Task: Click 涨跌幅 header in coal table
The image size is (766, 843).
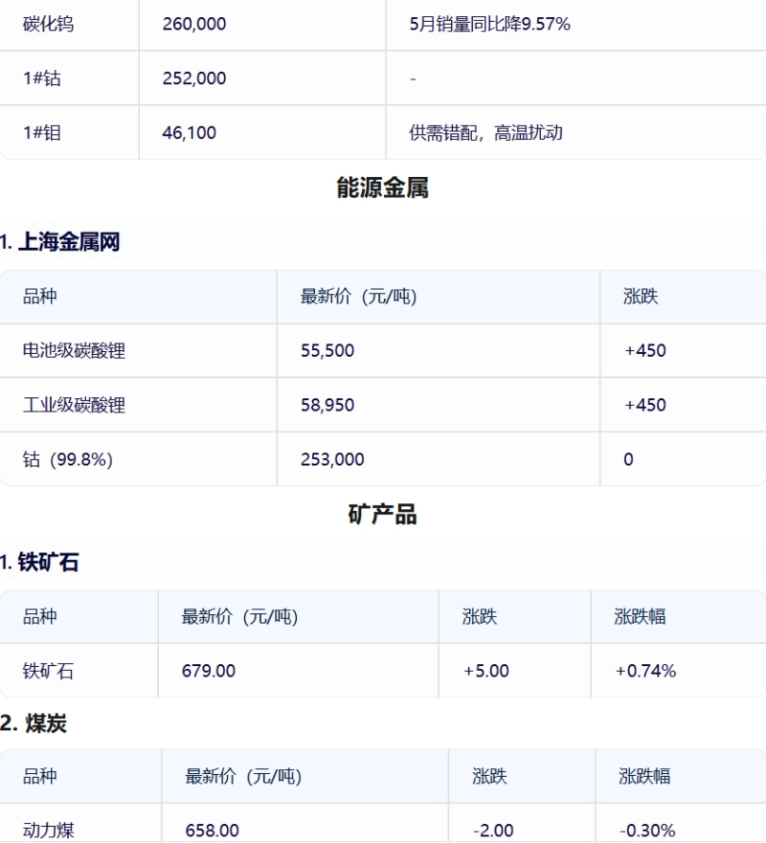Action: 644,776
